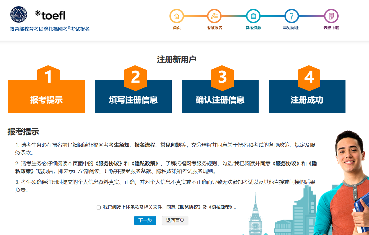Open 《服务协议》 link beside the checkbox
Image resolution: width=369 pixels, height=235 pixels.
click(x=189, y=207)
